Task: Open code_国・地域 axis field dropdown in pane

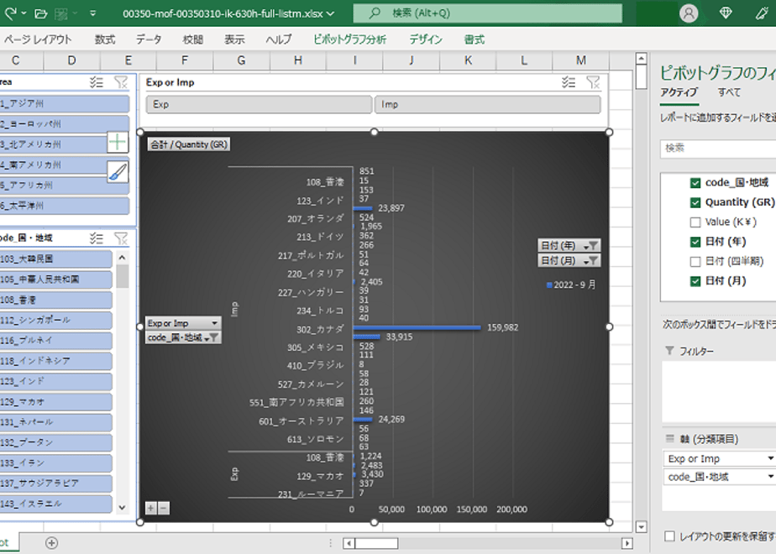Action: (770, 477)
